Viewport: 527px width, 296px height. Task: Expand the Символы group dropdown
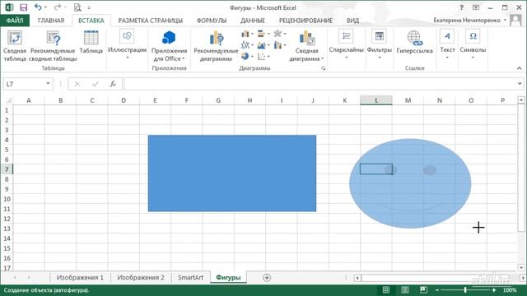click(473, 45)
